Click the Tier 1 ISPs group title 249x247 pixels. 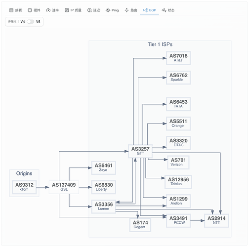(160, 44)
